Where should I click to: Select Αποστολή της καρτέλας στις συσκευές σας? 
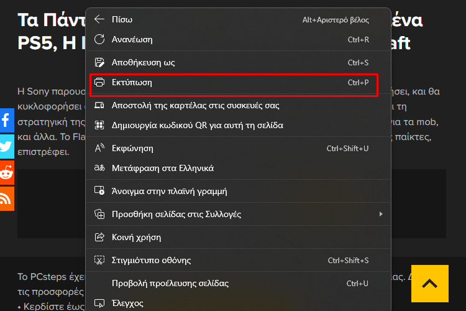(x=239, y=105)
